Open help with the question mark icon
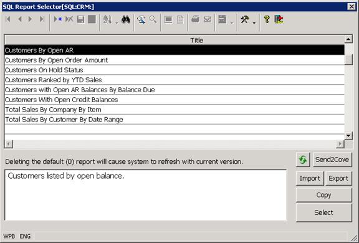359x243 pixels. pos(267,19)
